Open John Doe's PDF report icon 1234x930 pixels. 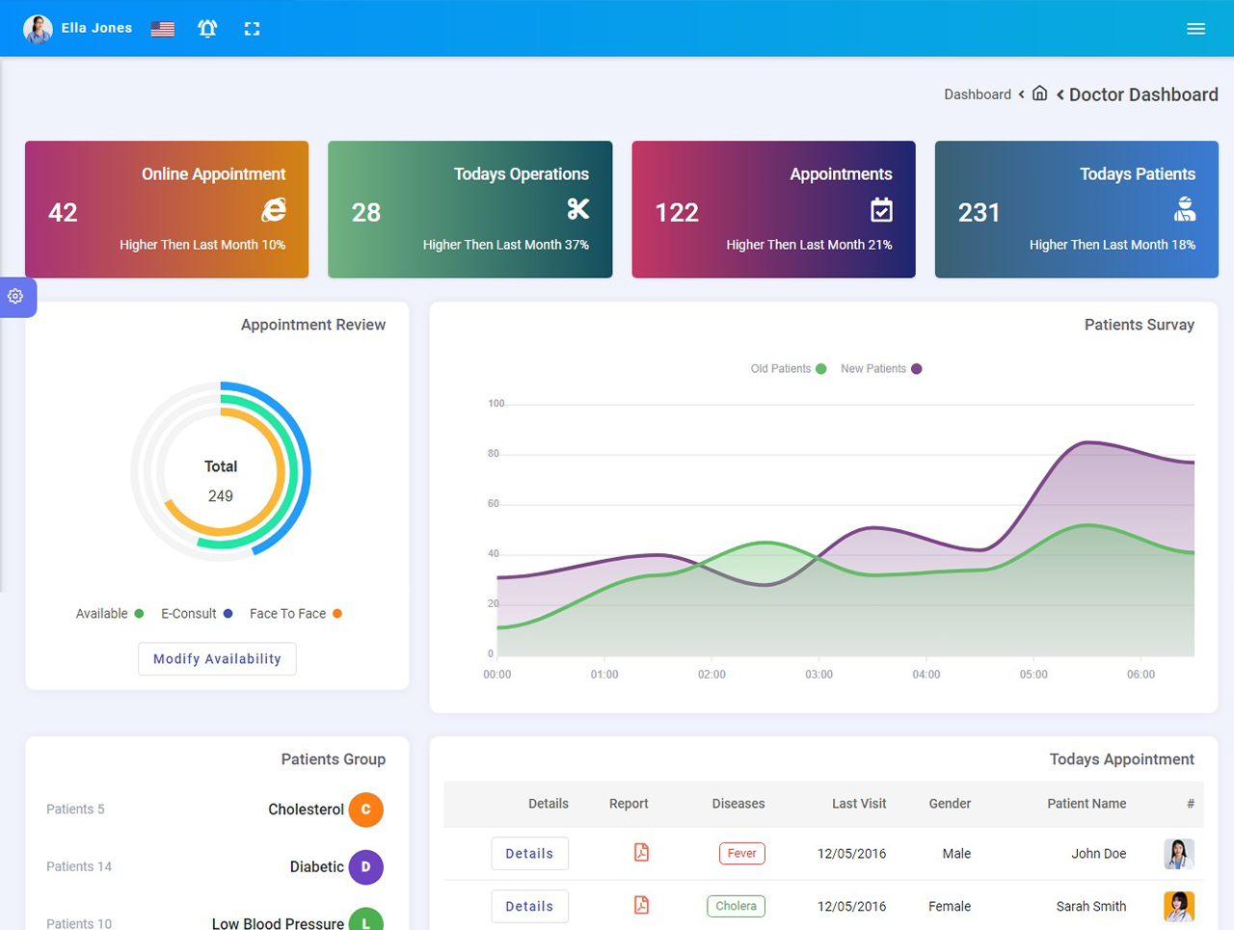click(641, 853)
